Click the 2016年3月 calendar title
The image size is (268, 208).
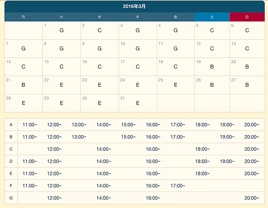coord(134,7)
